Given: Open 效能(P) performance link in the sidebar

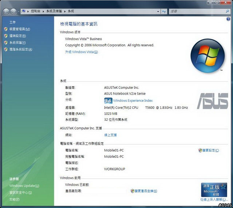Looking at the screenshot, I should click(15, 199).
